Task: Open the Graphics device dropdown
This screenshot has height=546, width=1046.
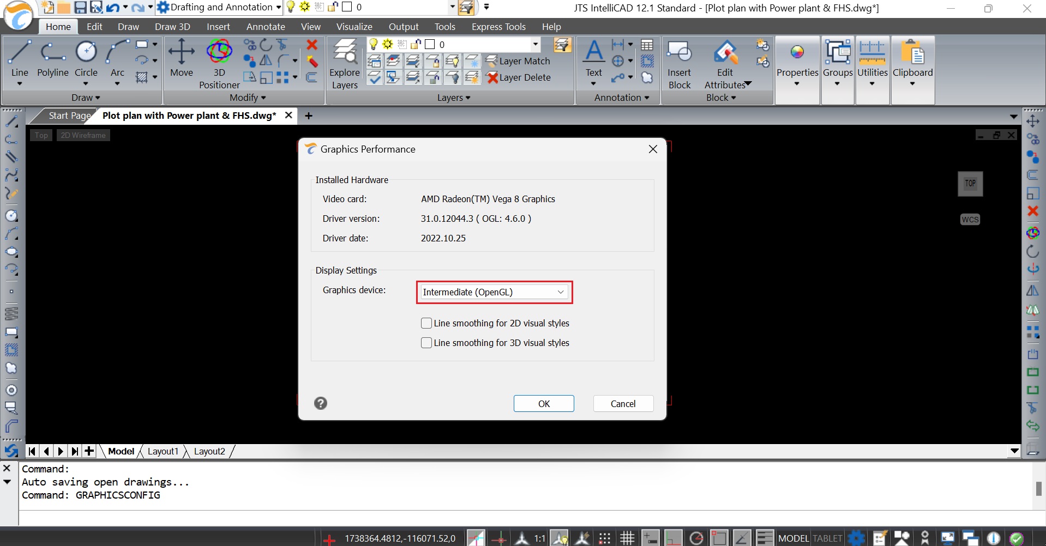Action: (494, 292)
